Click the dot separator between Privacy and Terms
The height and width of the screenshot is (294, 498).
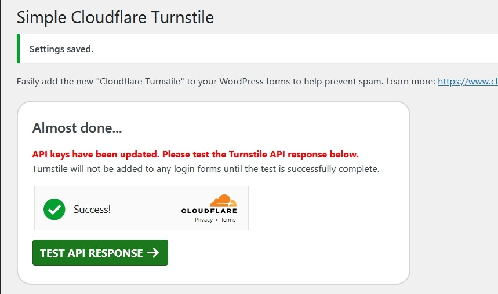(217, 220)
